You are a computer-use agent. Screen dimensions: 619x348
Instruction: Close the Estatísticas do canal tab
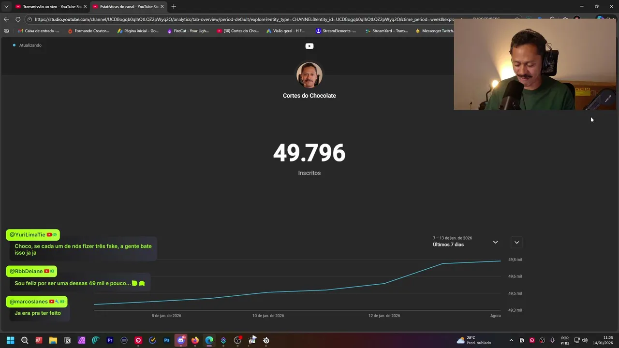(x=162, y=7)
